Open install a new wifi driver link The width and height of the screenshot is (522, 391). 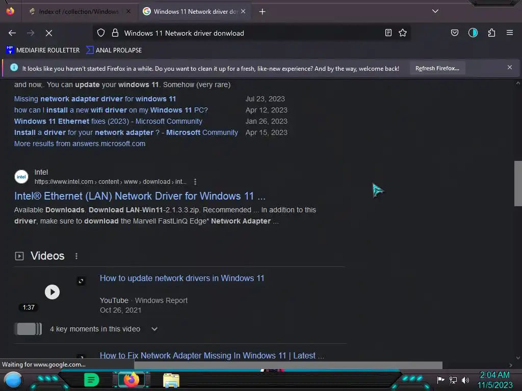[111, 110]
